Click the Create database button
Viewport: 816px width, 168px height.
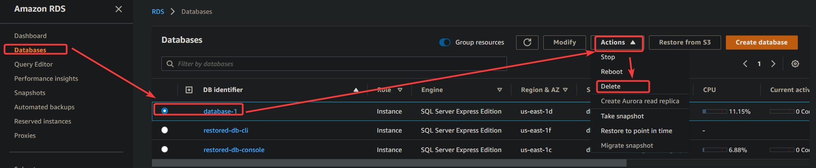coord(762,42)
